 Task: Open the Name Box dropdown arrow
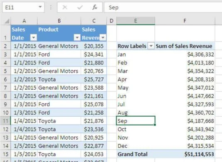point(40,7)
